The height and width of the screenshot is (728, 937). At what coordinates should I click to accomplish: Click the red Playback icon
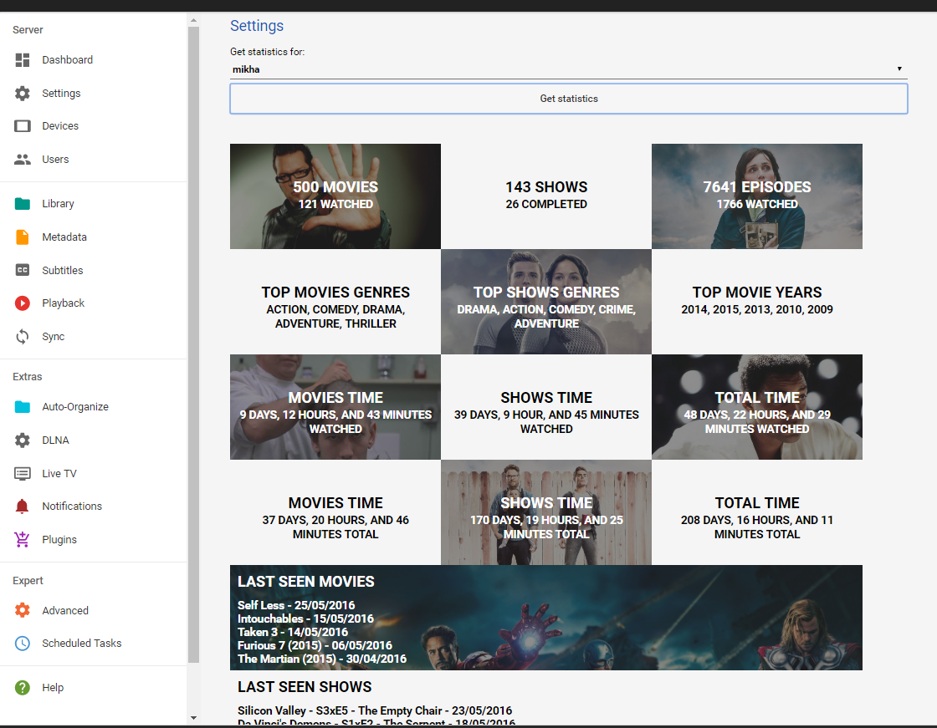[22, 303]
